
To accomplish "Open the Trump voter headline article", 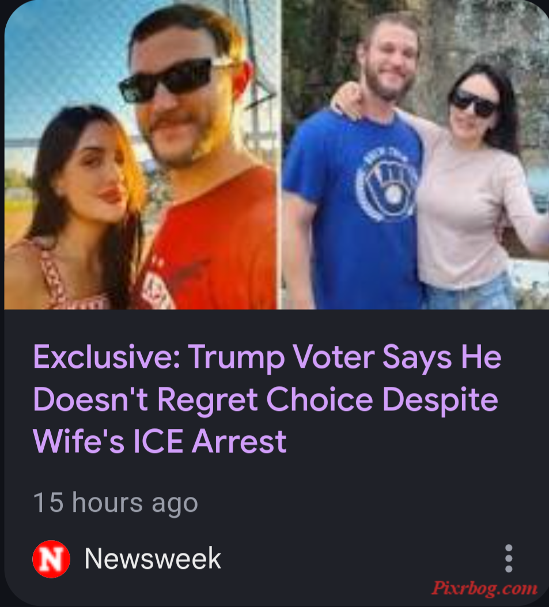I will point(267,399).
